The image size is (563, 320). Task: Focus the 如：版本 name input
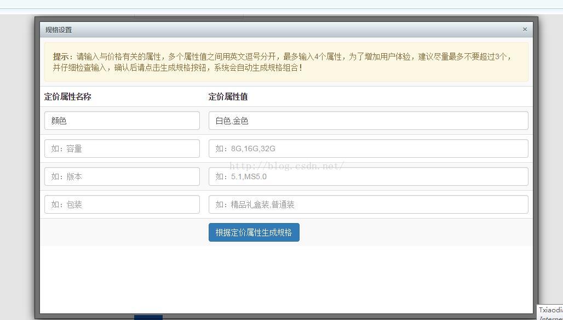pos(122,176)
